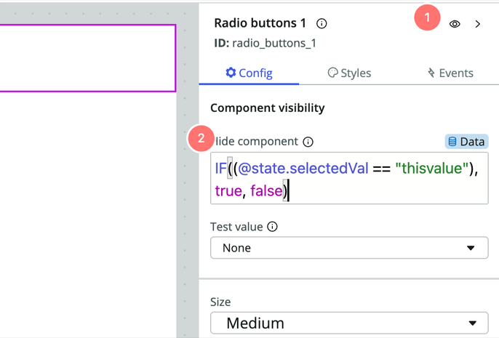Screen dimensions: 499x338
Task: Click the radio_buttons_1 ID text
Action: 274,43
